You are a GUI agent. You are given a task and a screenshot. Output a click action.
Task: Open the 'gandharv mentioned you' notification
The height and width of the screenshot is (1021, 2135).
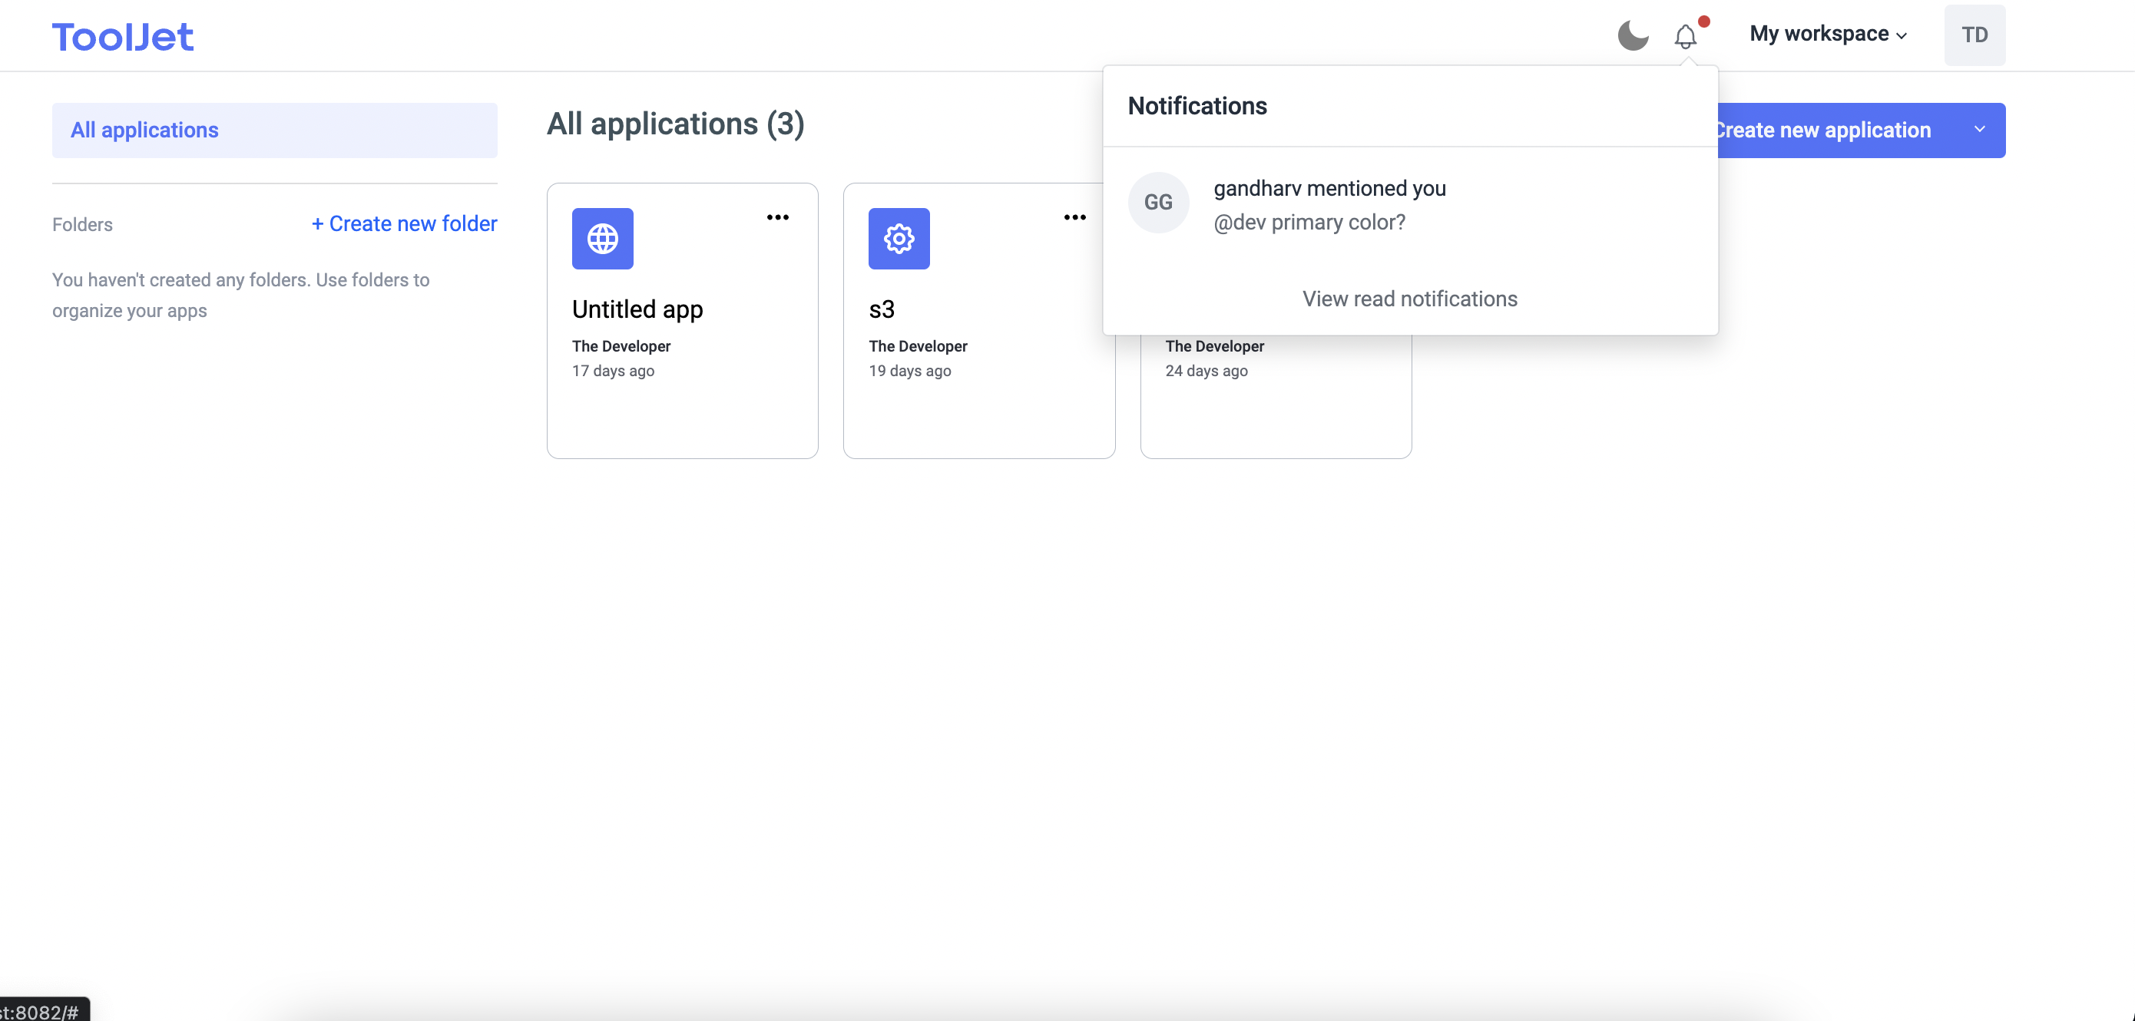pos(1329,189)
